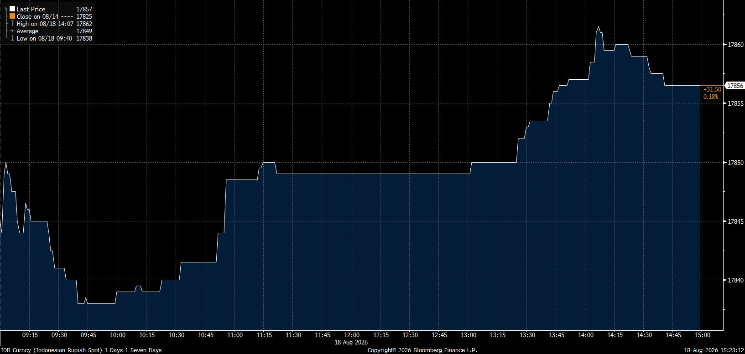The width and height of the screenshot is (745, 354).
Task: Click the Last Price value 17857
Action: click(84, 9)
